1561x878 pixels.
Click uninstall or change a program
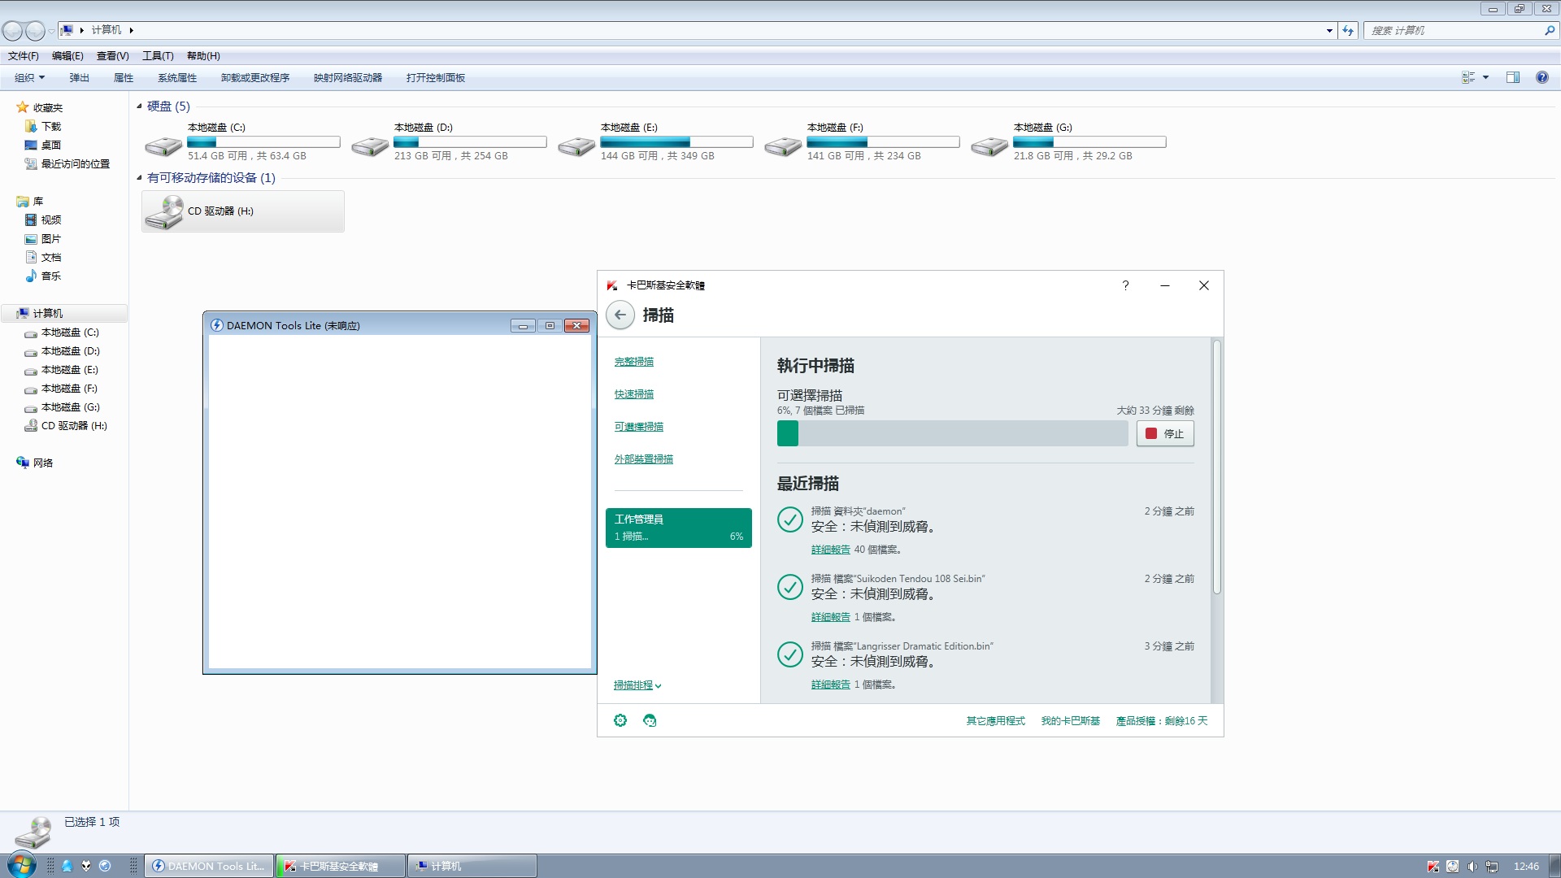(x=255, y=78)
